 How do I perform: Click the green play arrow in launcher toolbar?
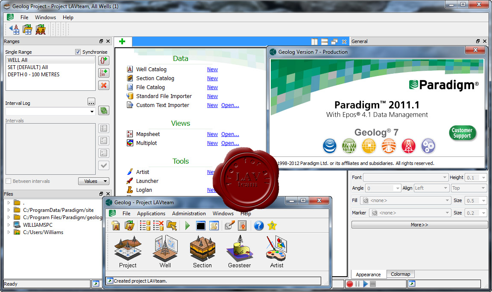point(187,226)
